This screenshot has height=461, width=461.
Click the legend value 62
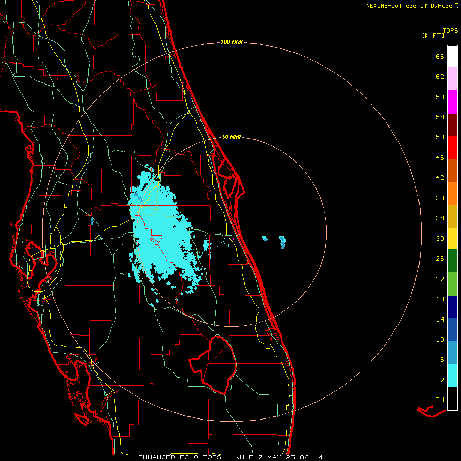pos(440,77)
